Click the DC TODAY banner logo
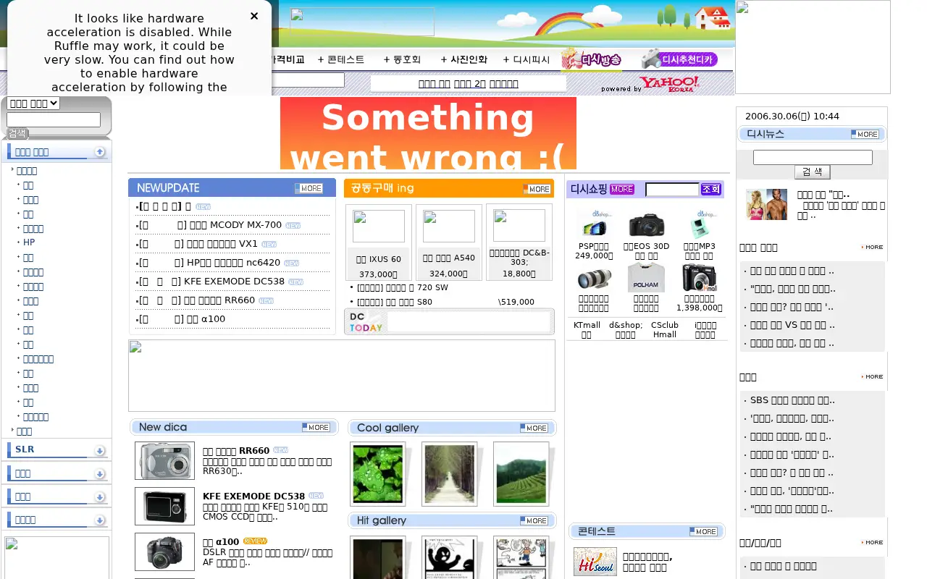The height and width of the screenshot is (579, 927). (x=366, y=322)
